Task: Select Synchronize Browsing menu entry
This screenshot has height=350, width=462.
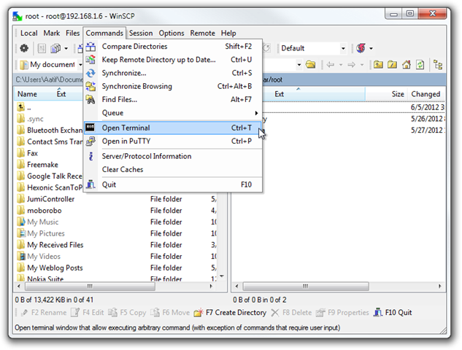Action: 172,86
